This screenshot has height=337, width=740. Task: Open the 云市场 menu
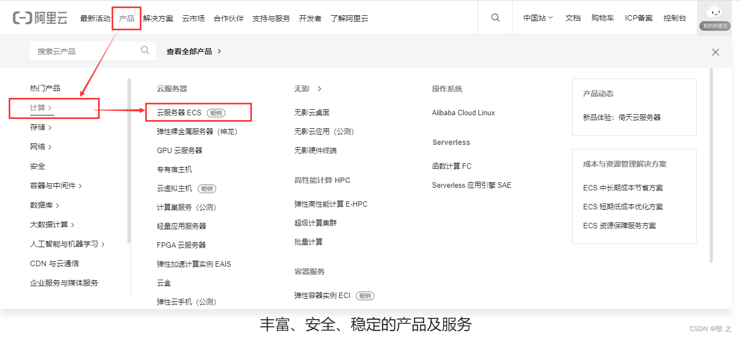[x=193, y=18]
